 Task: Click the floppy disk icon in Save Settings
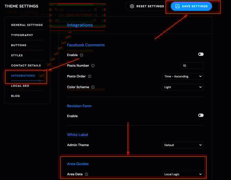pyautogui.click(x=177, y=6)
